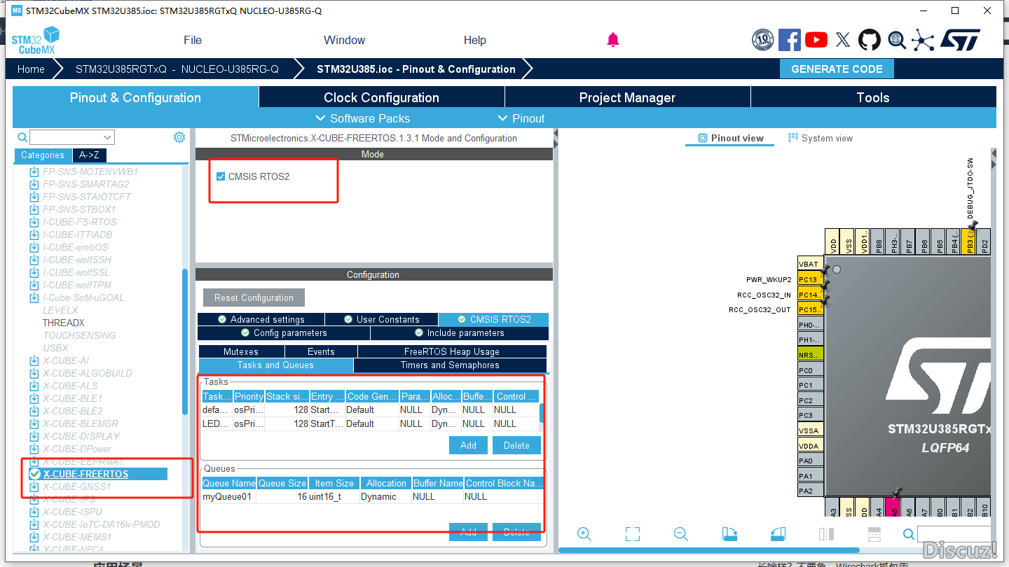The image size is (1009, 567).
Task: Rotate the pinout view clockwise
Action: (729, 534)
